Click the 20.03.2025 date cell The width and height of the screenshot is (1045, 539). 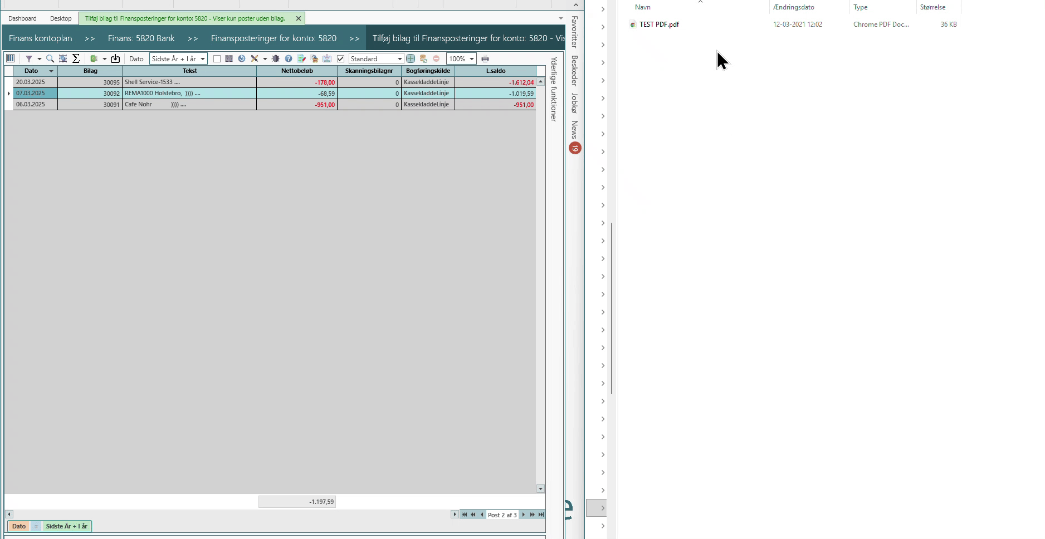click(35, 82)
